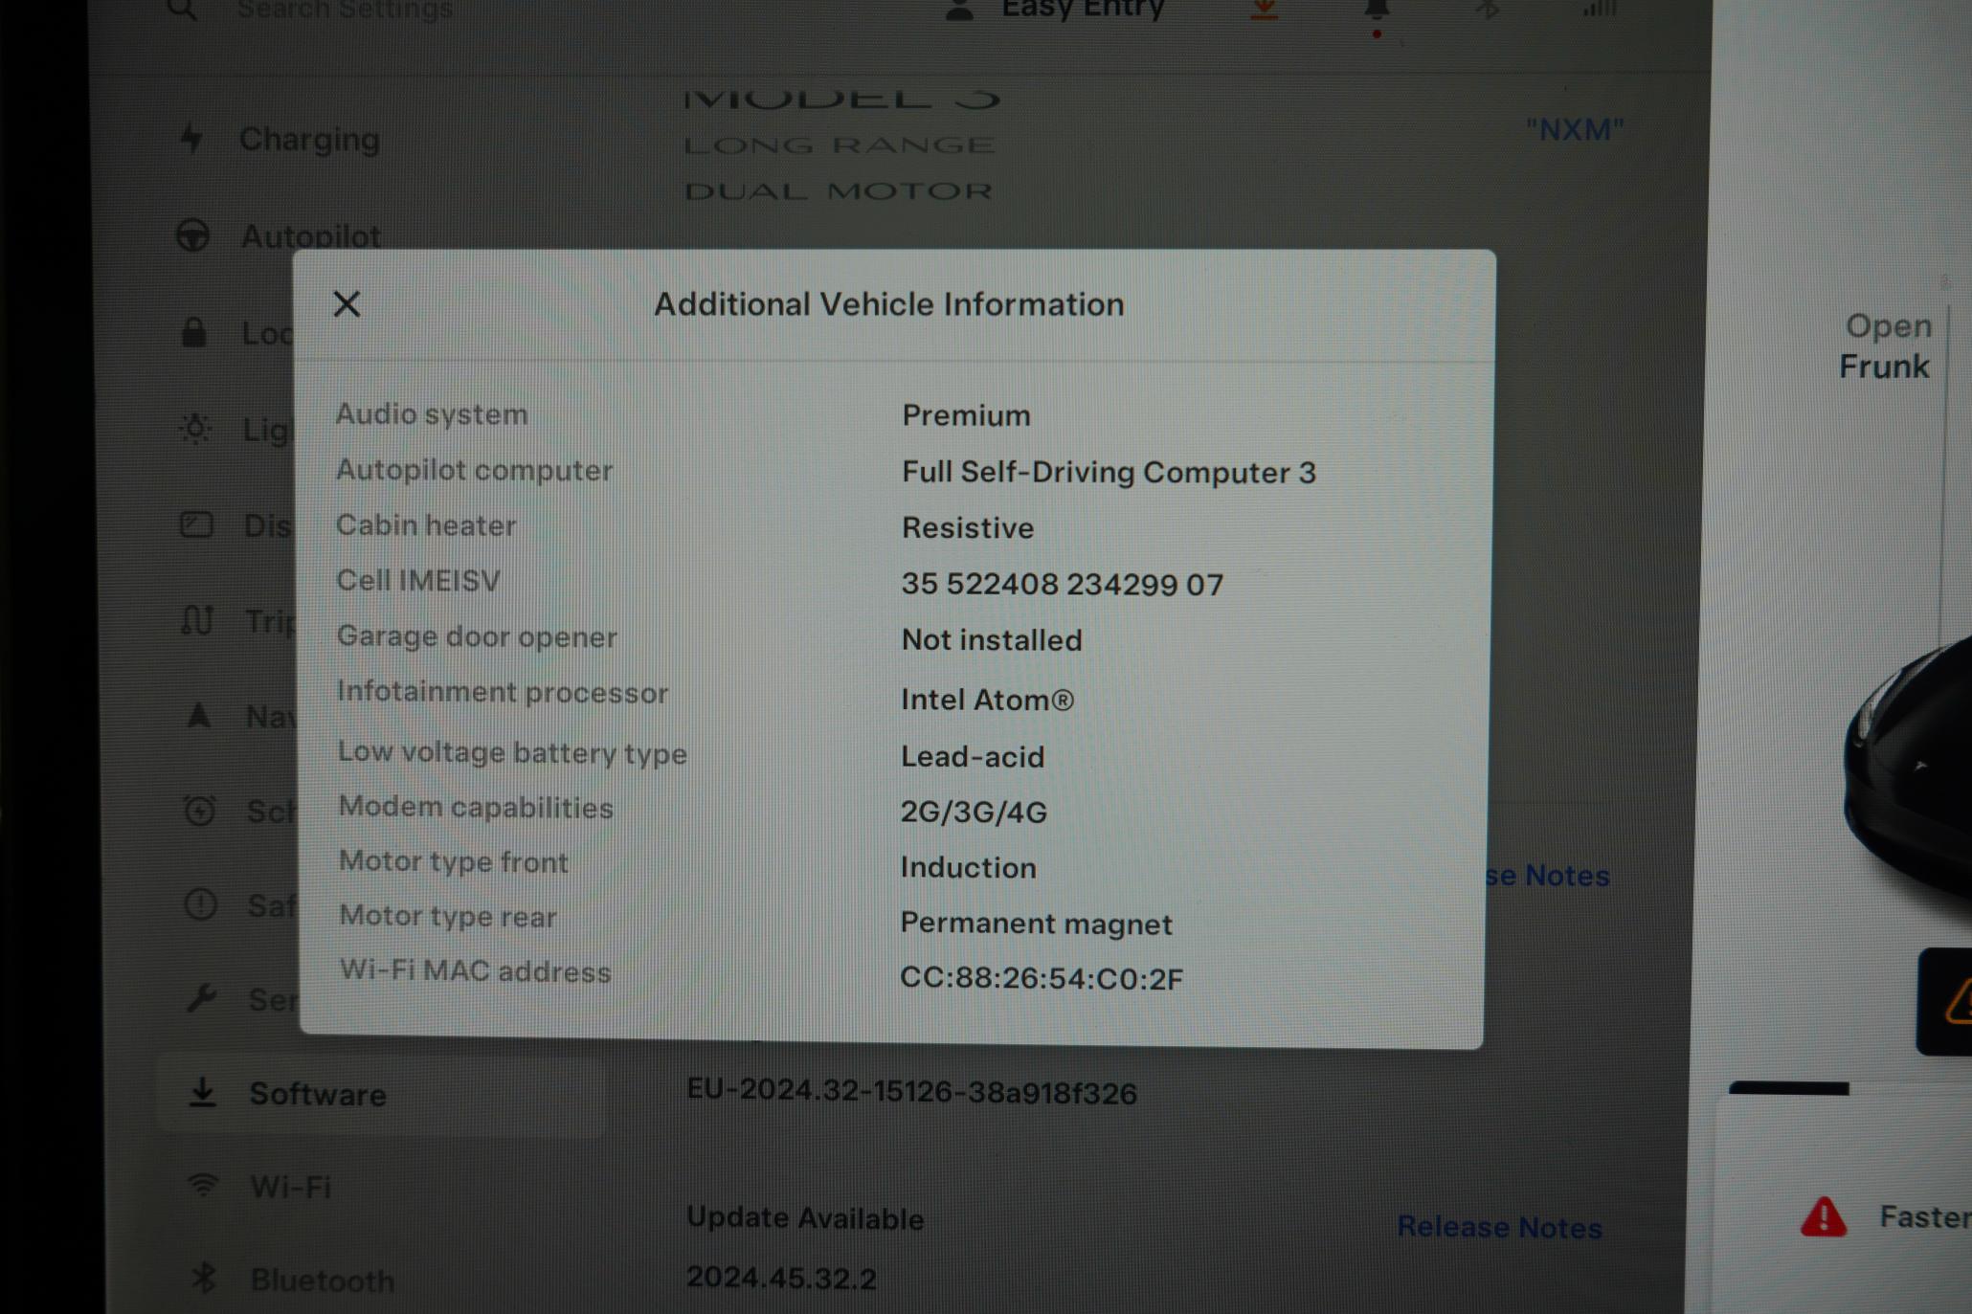Screen dimensions: 1972x1314
Task: Click the Intel Atom processor value
Action: 987,700
